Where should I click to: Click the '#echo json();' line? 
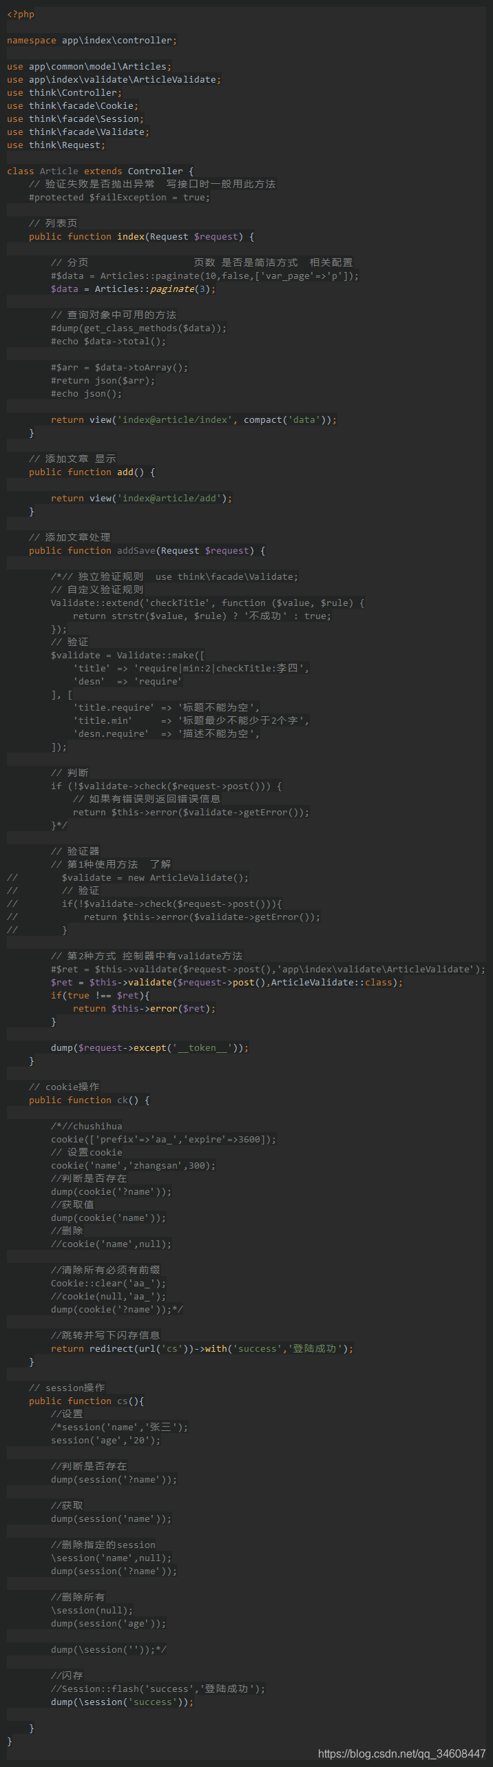pyautogui.click(x=86, y=394)
